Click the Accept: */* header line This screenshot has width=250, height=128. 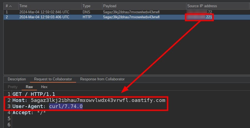[29, 112]
